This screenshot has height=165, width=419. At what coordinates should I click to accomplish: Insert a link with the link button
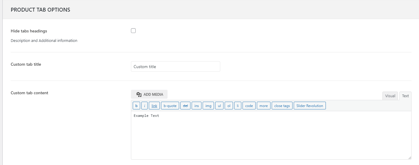(x=154, y=106)
